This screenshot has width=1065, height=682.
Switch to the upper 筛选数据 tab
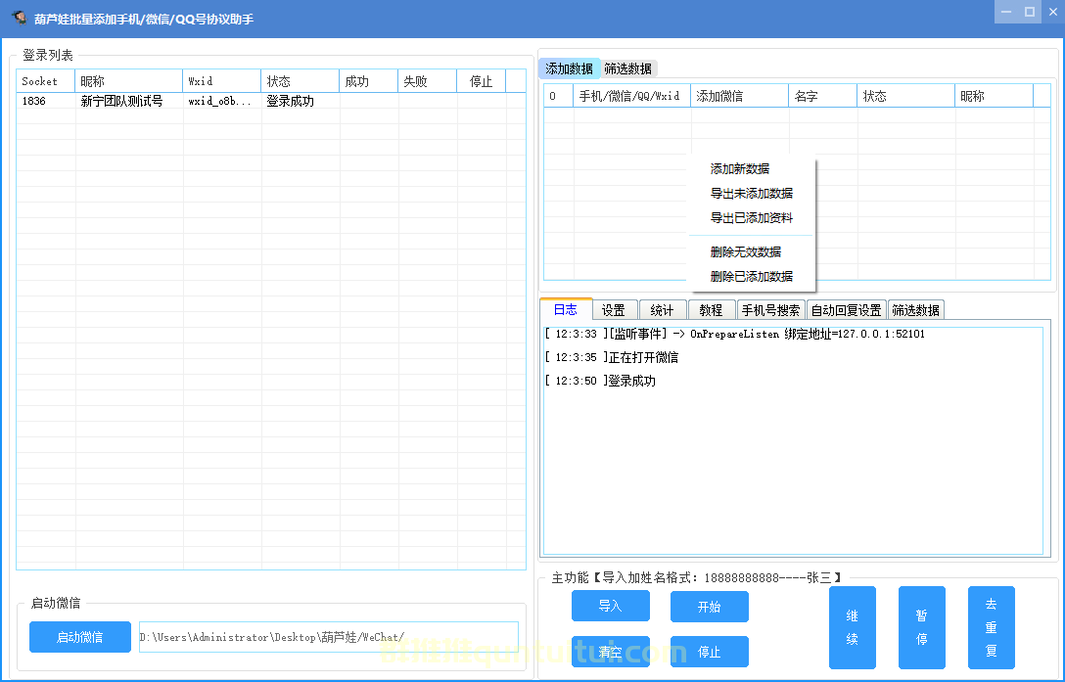click(628, 68)
